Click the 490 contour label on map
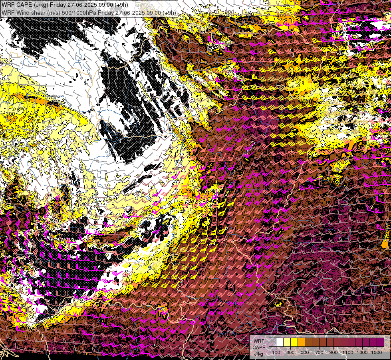391x360 pixels. 190,191
